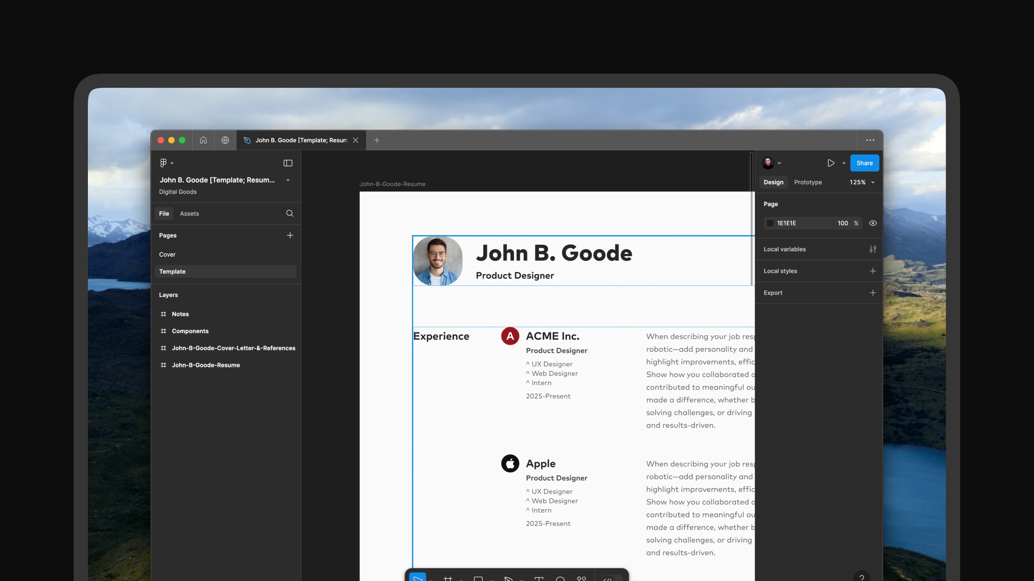Switch to the Prototype tab
This screenshot has height=581, width=1034.
(808, 182)
